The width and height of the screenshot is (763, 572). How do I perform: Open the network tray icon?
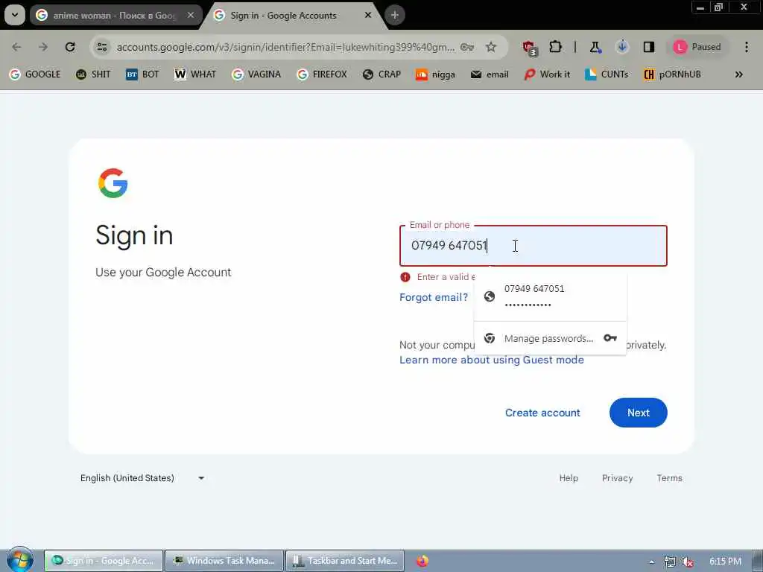670,562
